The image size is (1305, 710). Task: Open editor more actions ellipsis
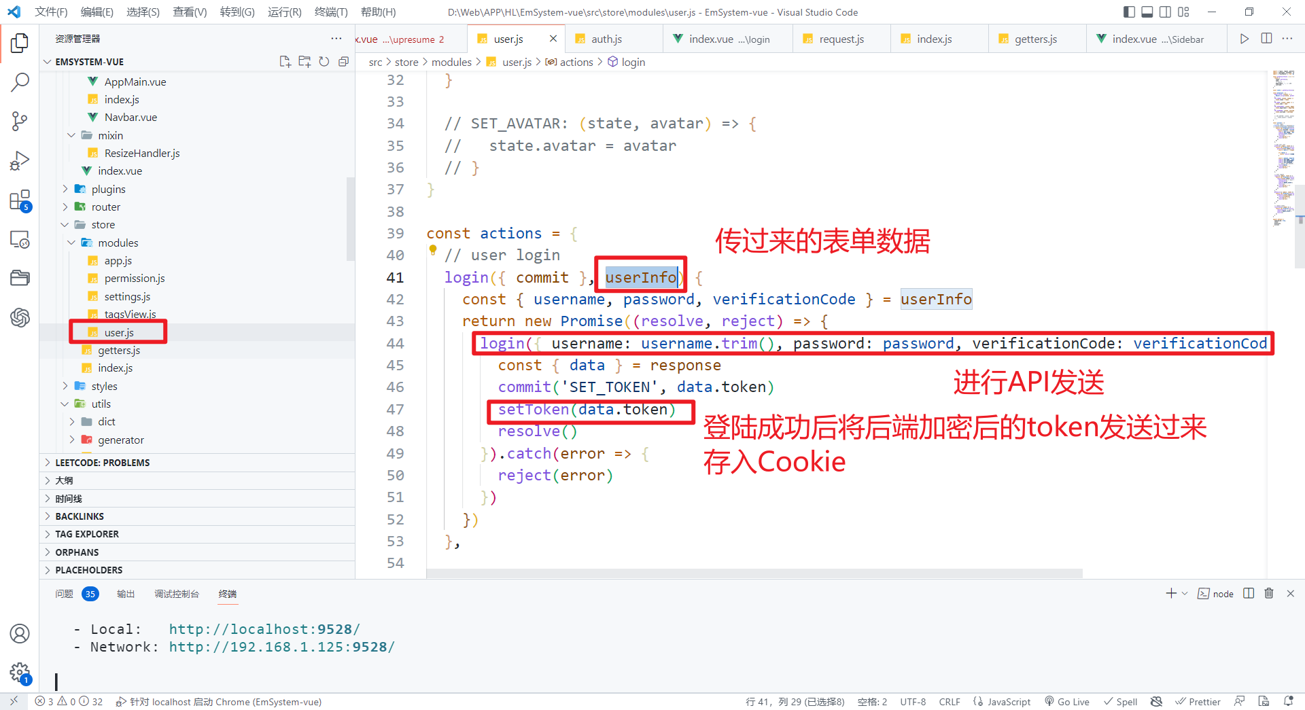point(1287,39)
